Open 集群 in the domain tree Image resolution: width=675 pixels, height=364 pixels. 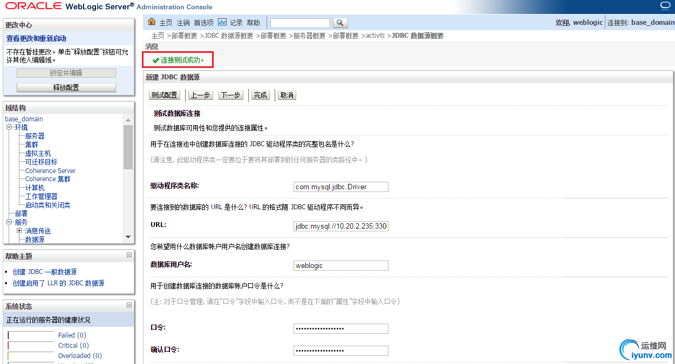[x=31, y=145]
